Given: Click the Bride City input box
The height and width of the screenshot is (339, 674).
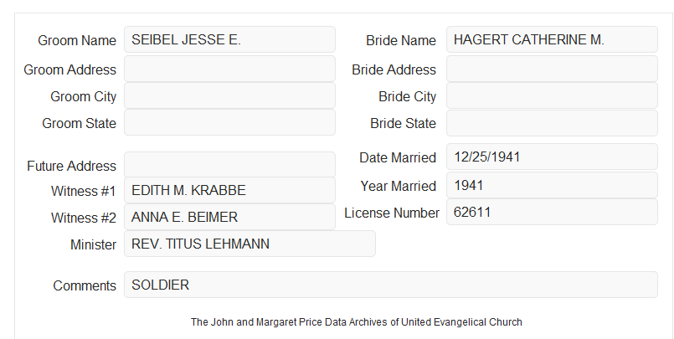Looking at the screenshot, I should click(552, 95).
